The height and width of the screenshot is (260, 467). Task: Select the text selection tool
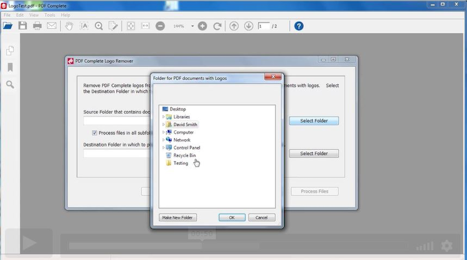[84, 26]
